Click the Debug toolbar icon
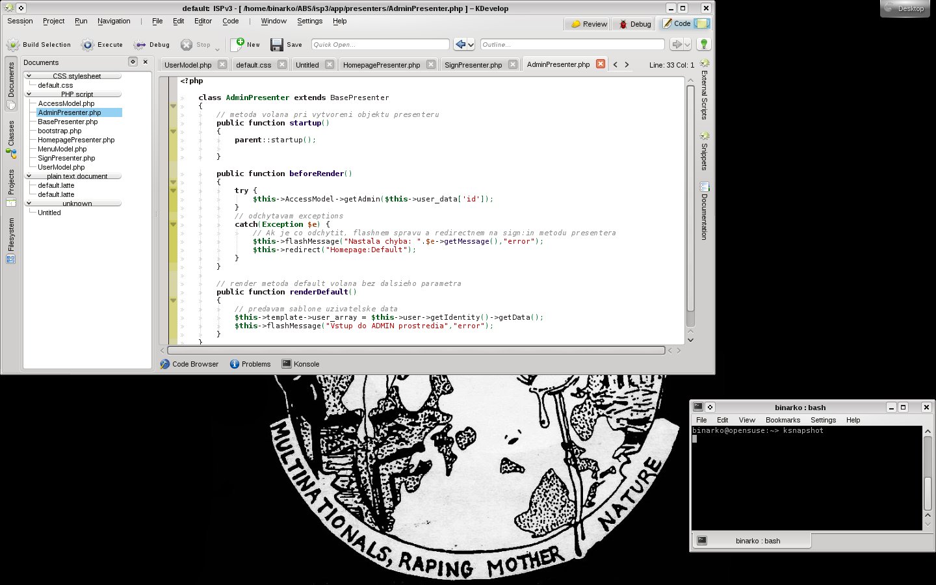 (140, 45)
